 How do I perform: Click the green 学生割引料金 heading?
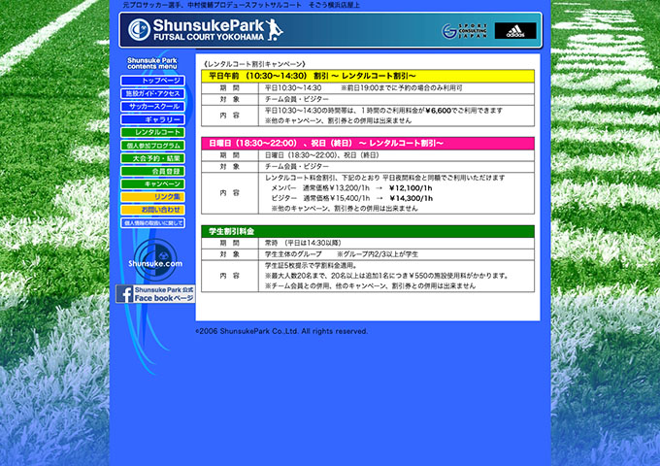point(368,231)
